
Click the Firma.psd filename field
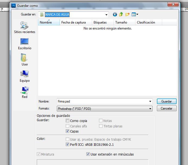[x=105, y=101]
